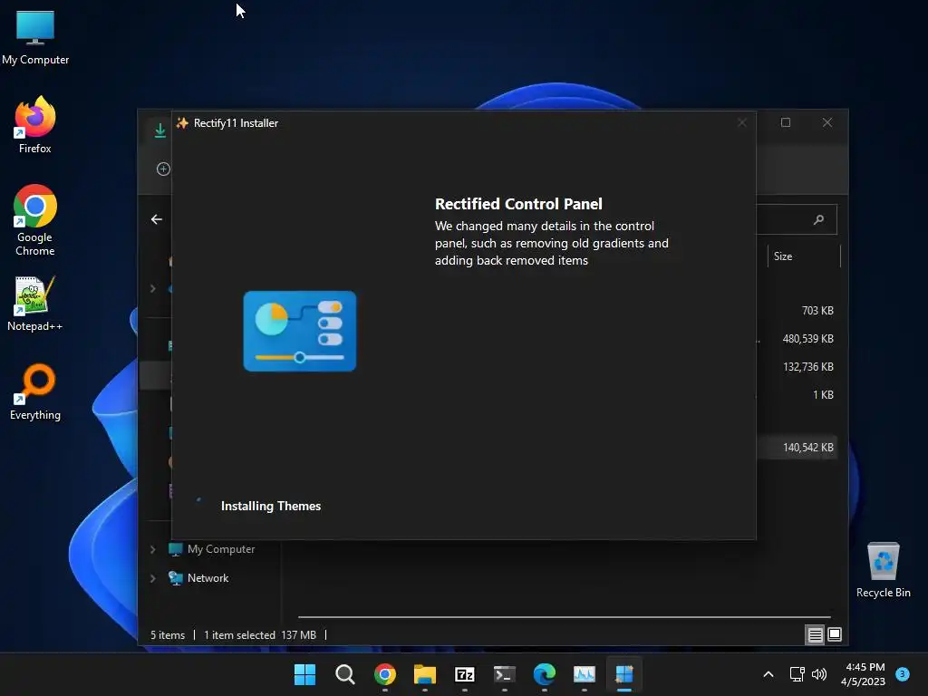Open Notepad++ desktop shortcut

point(35,303)
